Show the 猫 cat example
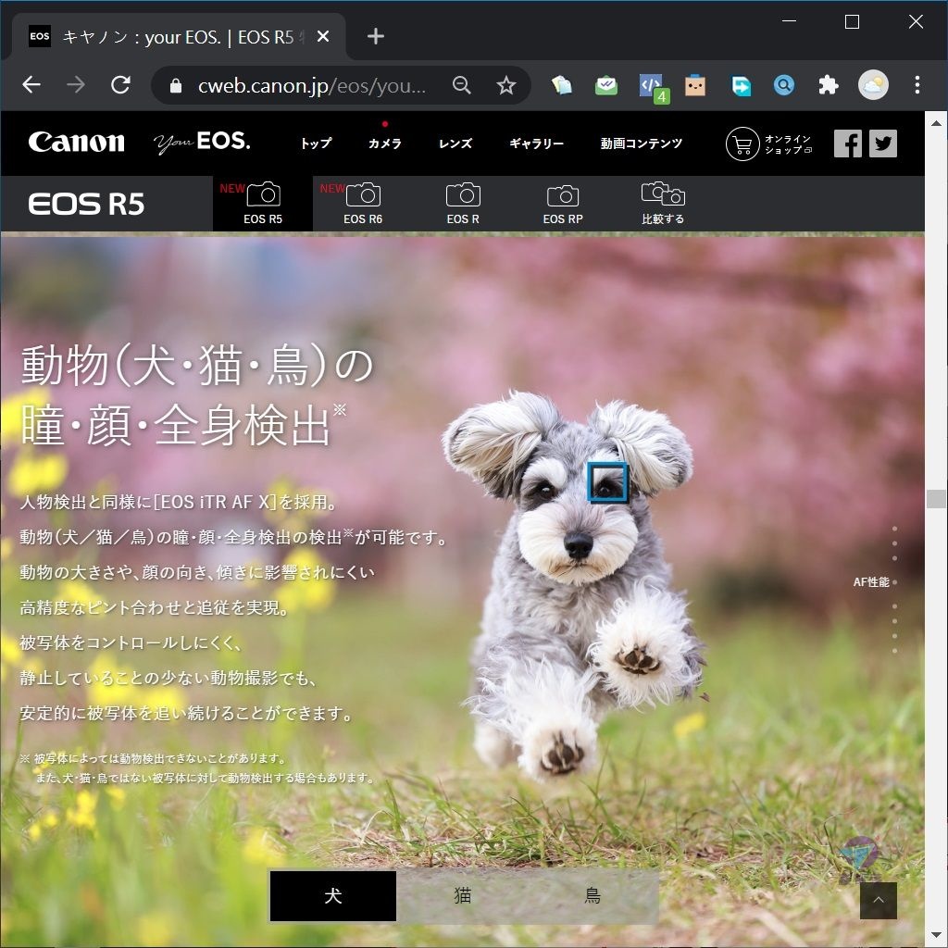Image resolution: width=948 pixels, height=948 pixels. (463, 896)
